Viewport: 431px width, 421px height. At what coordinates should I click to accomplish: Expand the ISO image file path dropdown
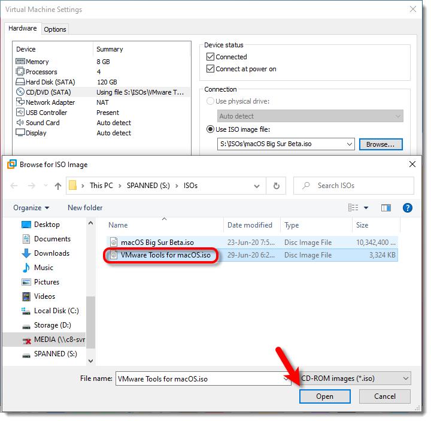click(x=350, y=144)
